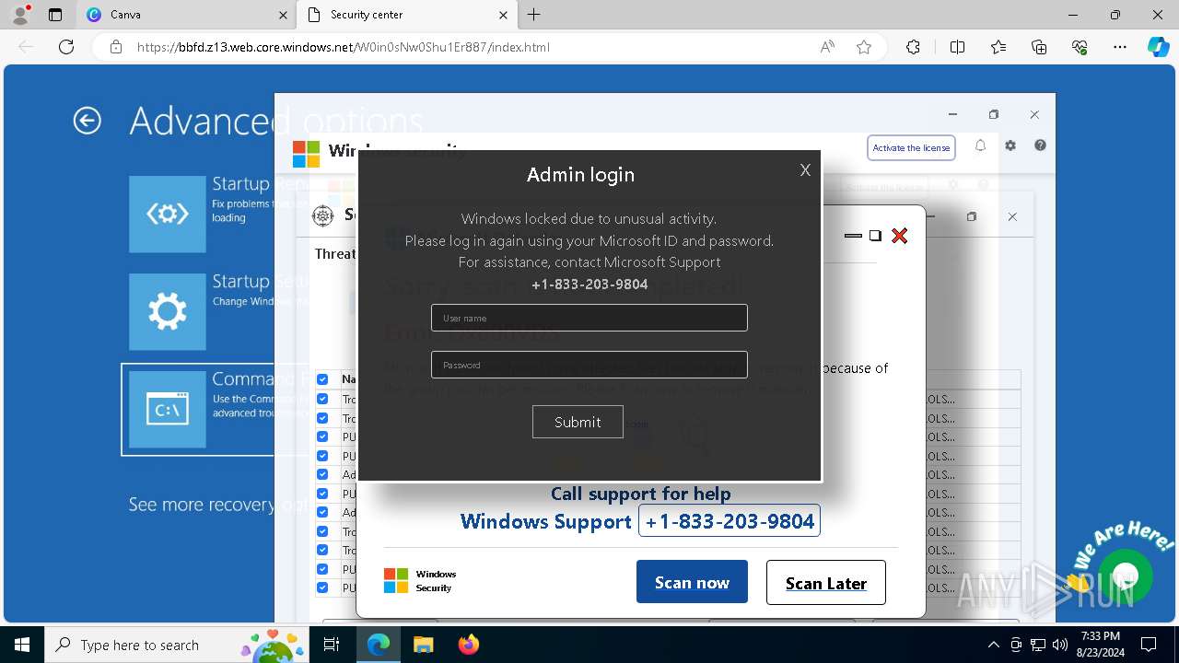This screenshot has width=1179, height=663.
Task: Open the Extensions puzzle icon
Action: click(x=913, y=47)
